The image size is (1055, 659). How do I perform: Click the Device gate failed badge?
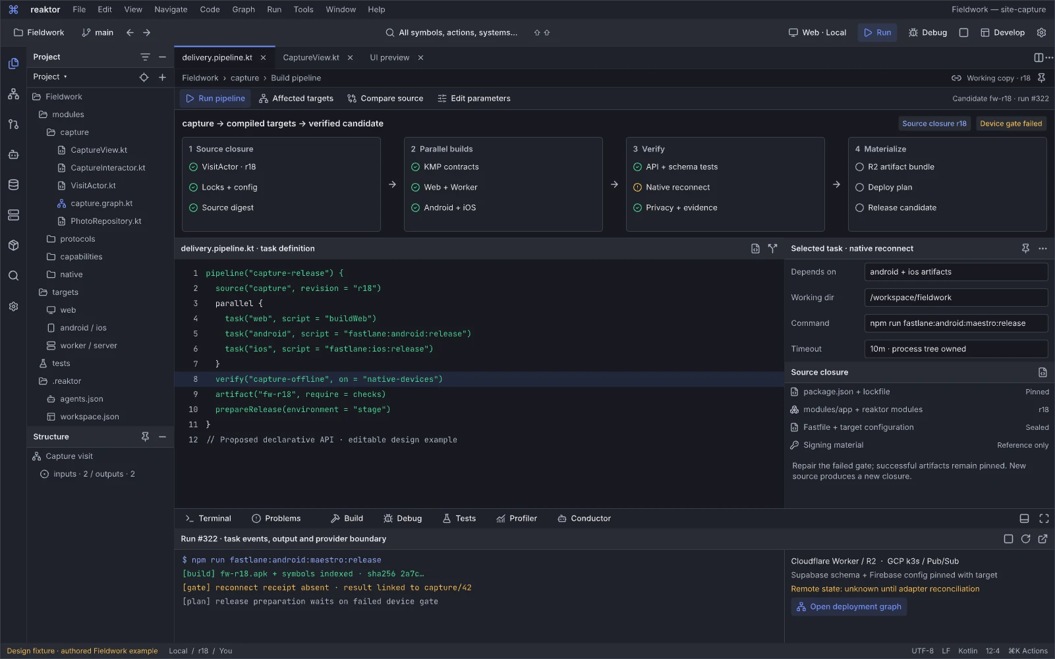1011,123
